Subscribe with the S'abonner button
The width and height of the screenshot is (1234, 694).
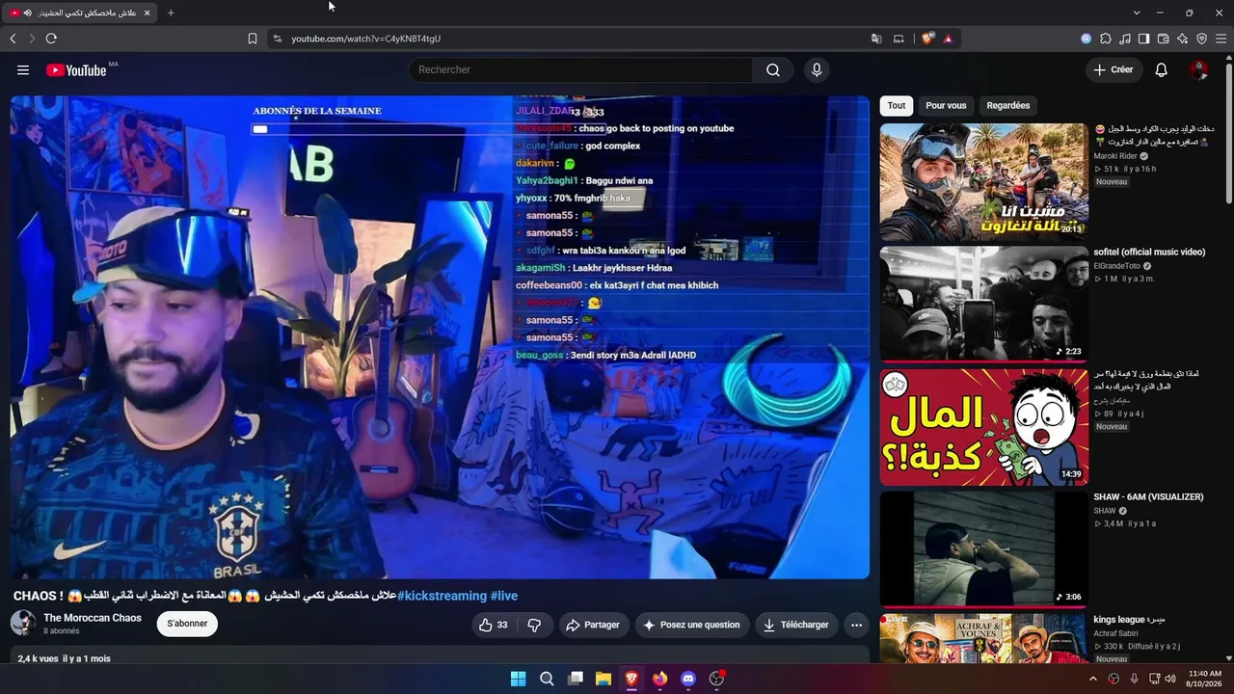point(187,624)
